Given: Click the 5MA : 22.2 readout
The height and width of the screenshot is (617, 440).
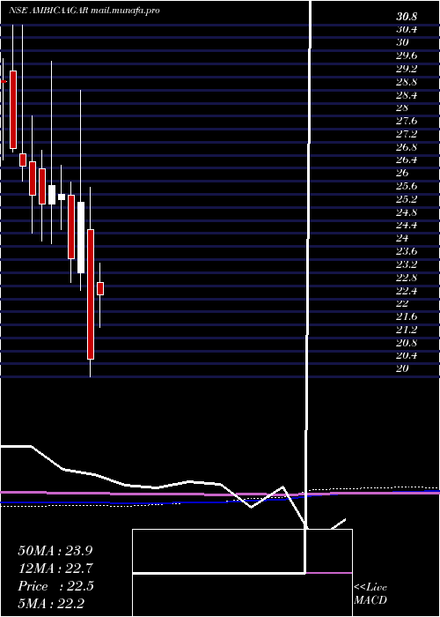Looking at the screenshot, I should tap(51, 603).
